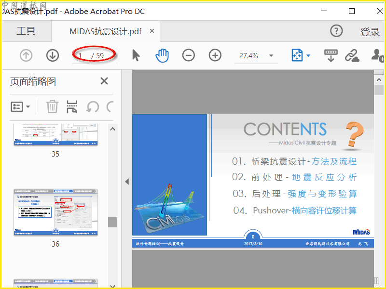Click 02. 前处理-地震反应分析 entry
The width and height of the screenshot is (386, 289).
pyautogui.click(x=294, y=177)
